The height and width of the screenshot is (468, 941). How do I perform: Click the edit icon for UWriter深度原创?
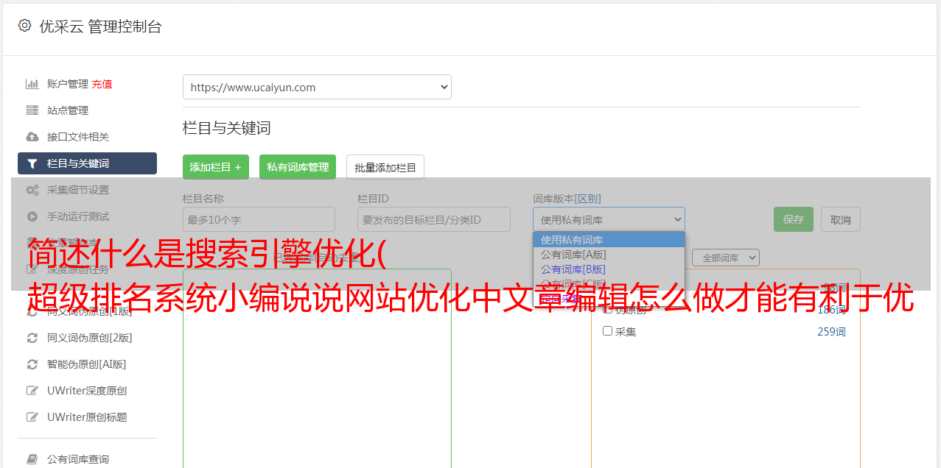click(x=32, y=391)
